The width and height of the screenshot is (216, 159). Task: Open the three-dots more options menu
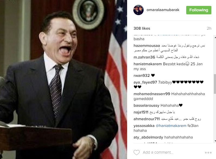coord(208,153)
